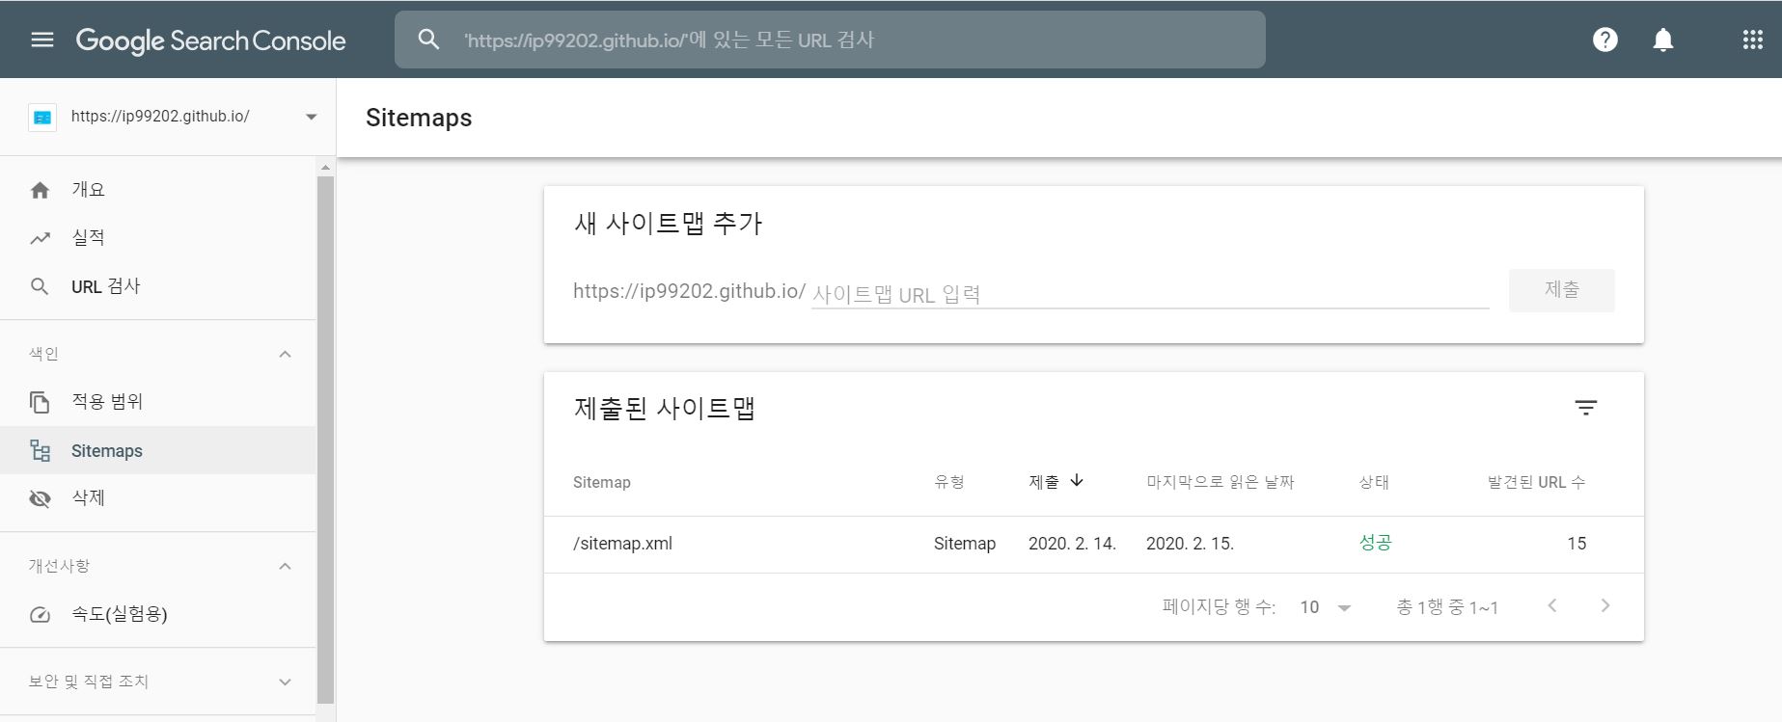
Task: Open 적용 범위 in the sidebar
Action: tap(158, 402)
